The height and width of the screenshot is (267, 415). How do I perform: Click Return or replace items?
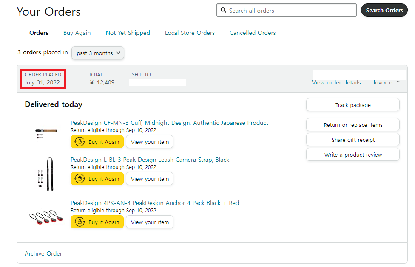pyautogui.click(x=353, y=125)
